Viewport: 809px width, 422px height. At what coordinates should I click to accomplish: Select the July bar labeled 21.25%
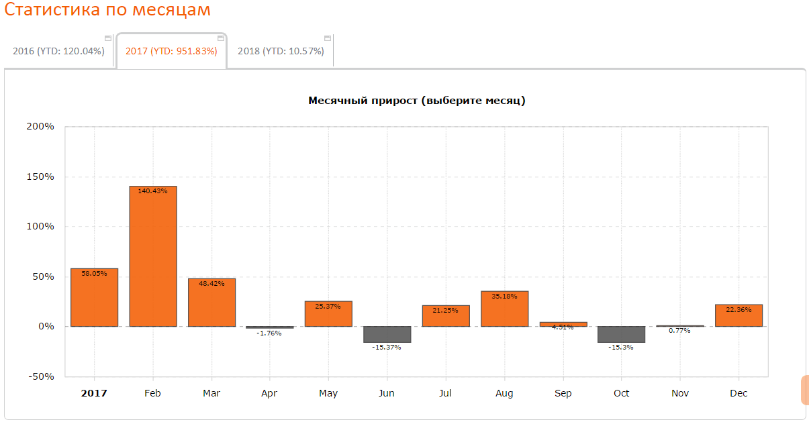click(x=446, y=316)
